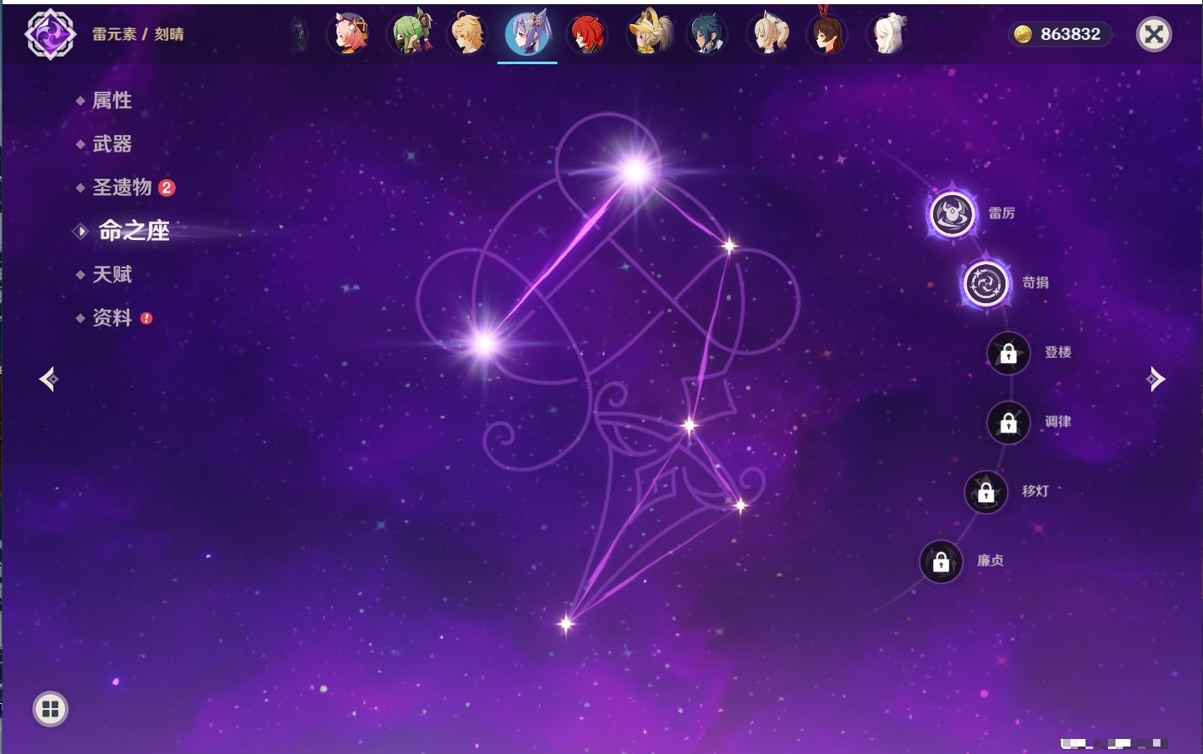This screenshot has height=754, width=1203.
Task: Close the character screen
Action: point(1154,34)
